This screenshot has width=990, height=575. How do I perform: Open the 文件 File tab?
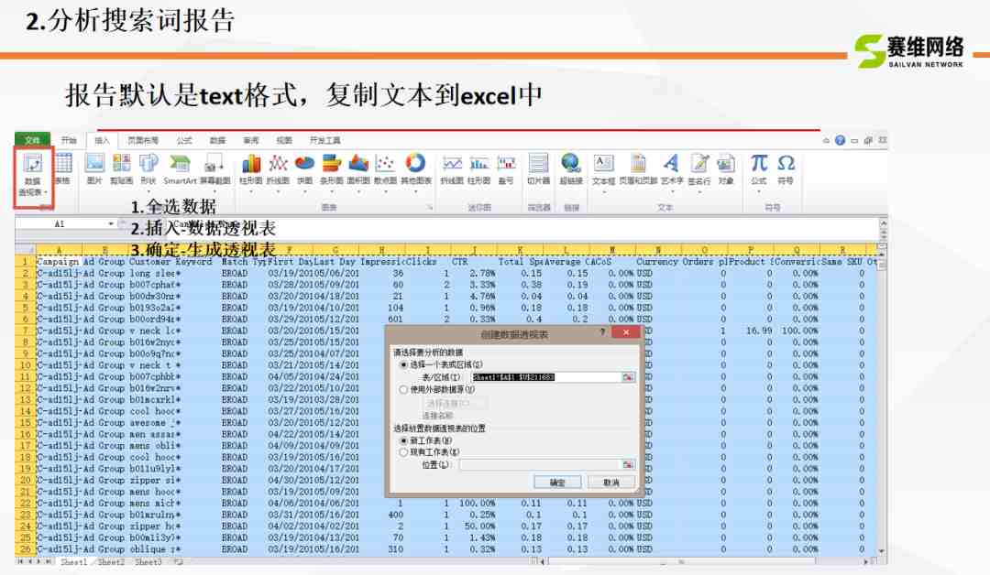coord(32,140)
